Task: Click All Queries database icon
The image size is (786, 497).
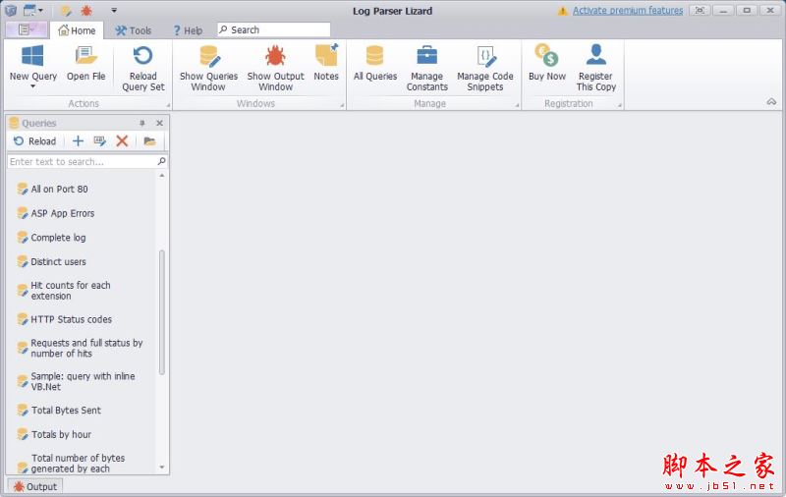Action: pyautogui.click(x=374, y=56)
